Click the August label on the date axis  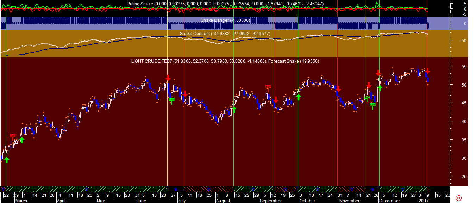pos(223,201)
